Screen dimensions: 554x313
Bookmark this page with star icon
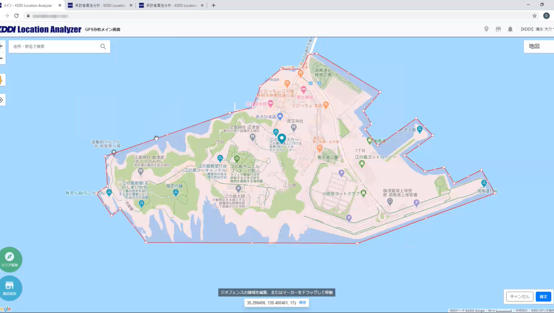(x=534, y=16)
